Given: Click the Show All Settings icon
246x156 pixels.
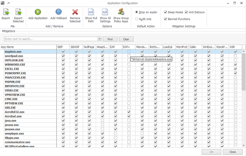Looking at the screenshot, I should [105, 12].
